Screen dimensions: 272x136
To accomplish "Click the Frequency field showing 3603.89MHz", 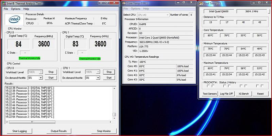I will (166, 42).
